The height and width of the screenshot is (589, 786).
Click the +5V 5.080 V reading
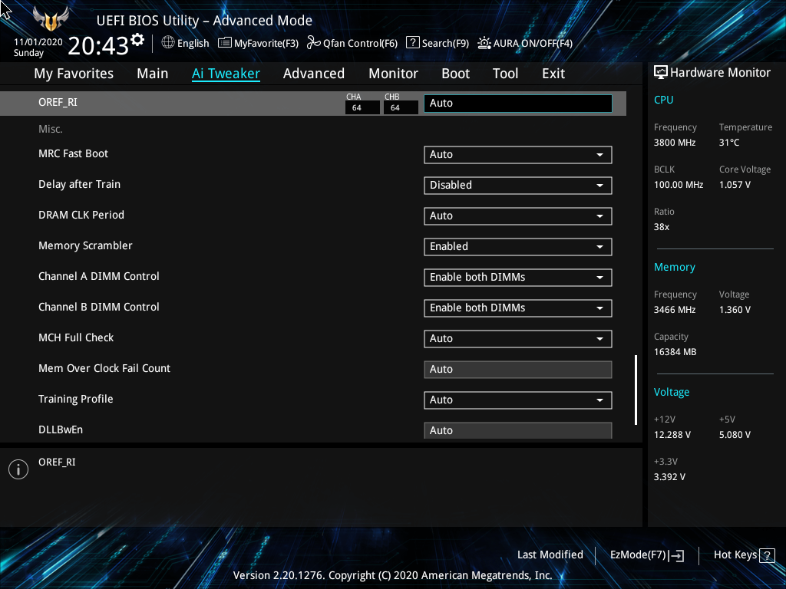[735, 435]
